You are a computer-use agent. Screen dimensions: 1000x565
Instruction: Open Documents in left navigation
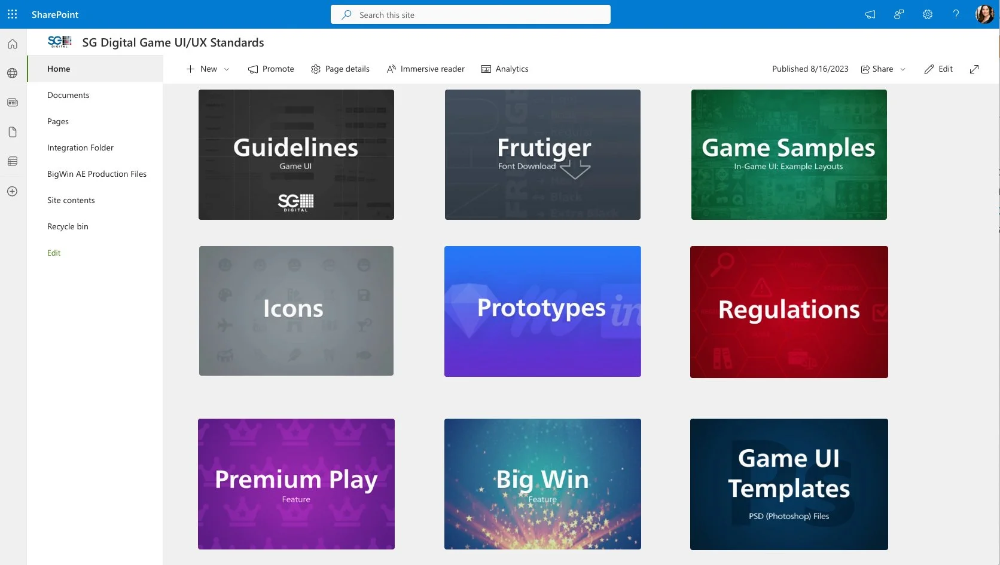click(x=68, y=95)
